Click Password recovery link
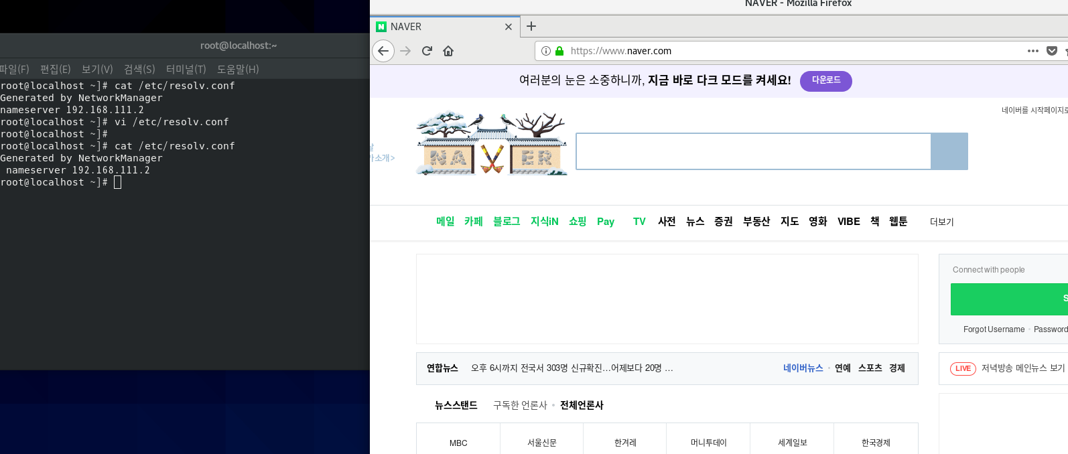This screenshot has height=454, width=1068. [x=1051, y=329]
